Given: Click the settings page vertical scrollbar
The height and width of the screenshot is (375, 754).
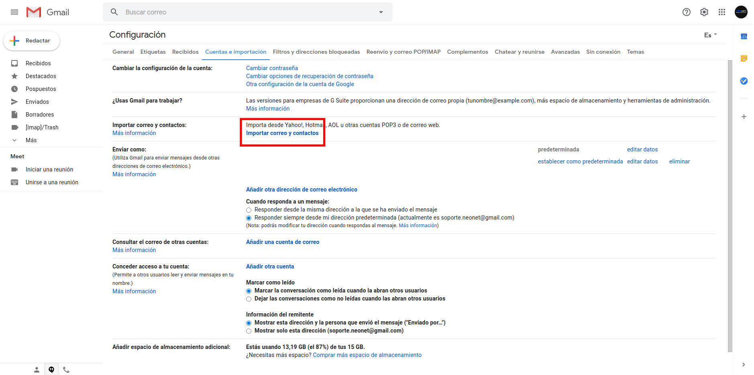Looking at the screenshot, I should 730,200.
